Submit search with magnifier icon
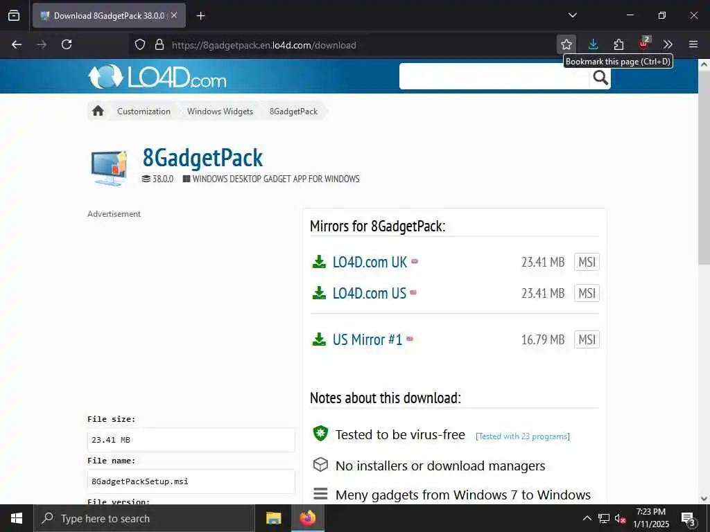Viewport: 710px width, 532px height. 600,77
